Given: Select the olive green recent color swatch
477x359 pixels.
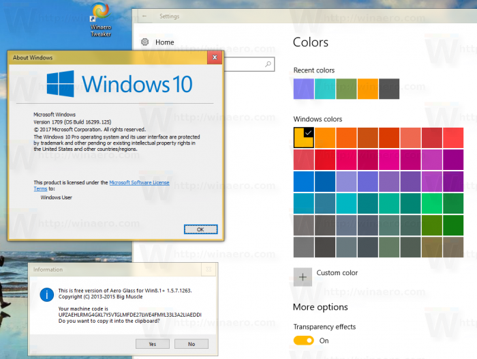Looking at the screenshot, I should click(x=346, y=89).
